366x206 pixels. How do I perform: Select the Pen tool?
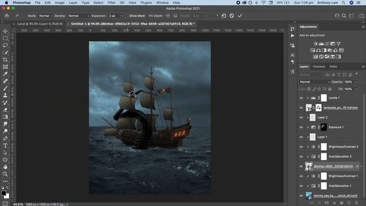[x=5, y=138]
